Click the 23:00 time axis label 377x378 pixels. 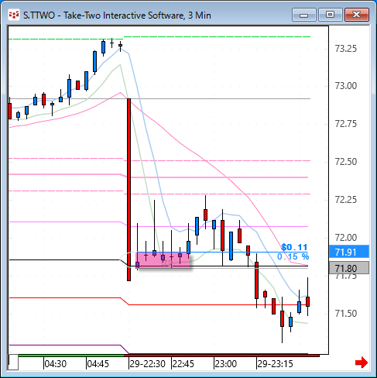coord(226,364)
